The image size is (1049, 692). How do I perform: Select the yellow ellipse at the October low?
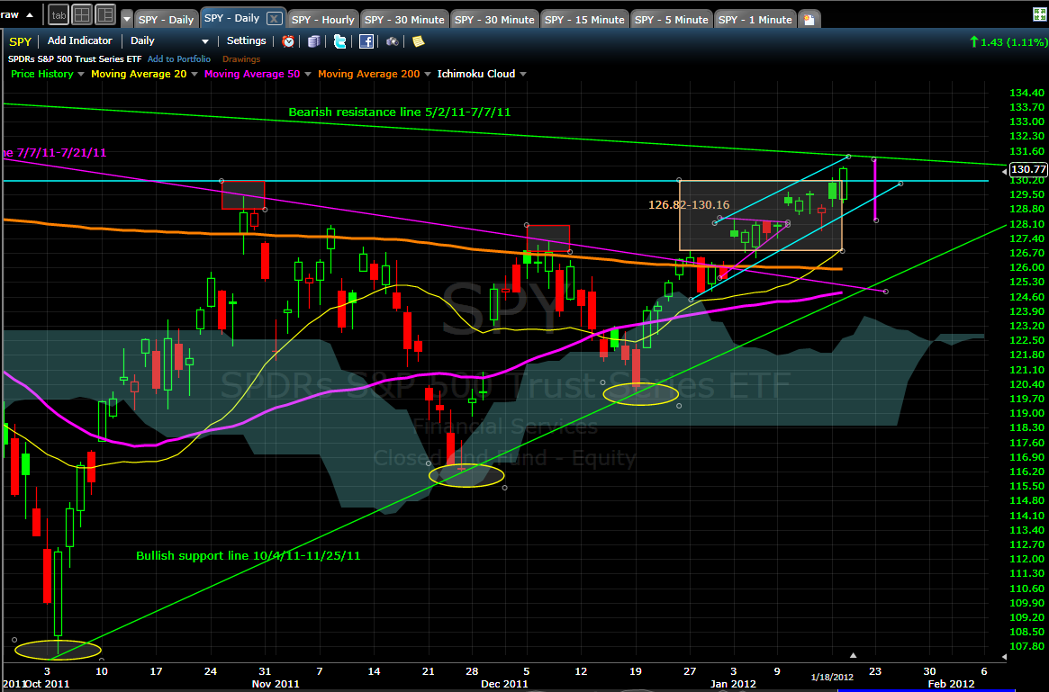tap(58, 649)
